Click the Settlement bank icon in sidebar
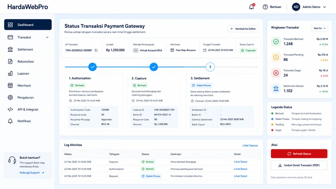Screen dimensions: 336x189 tap(10, 49)
